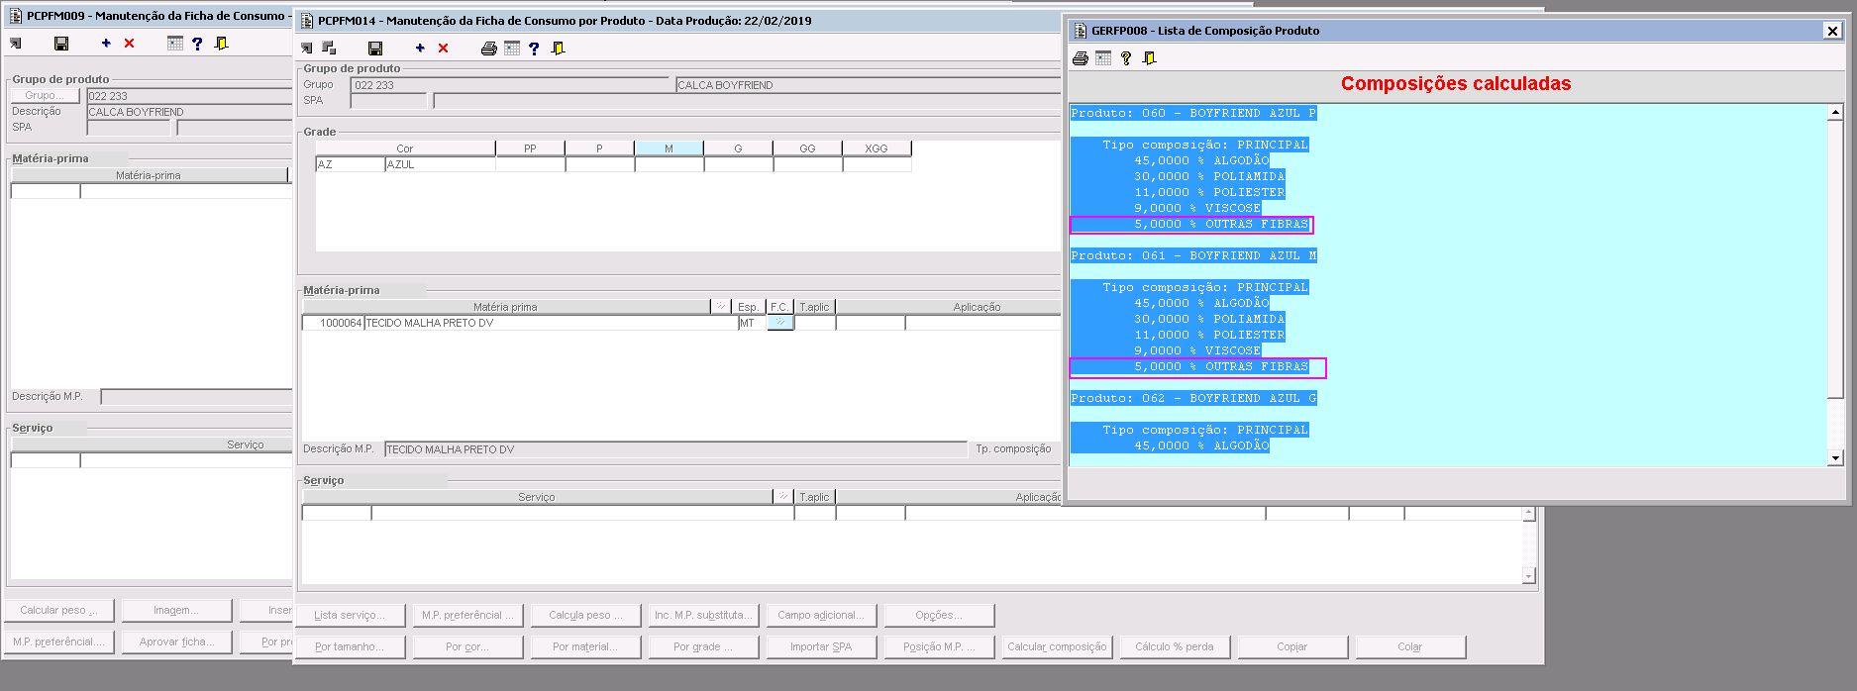Click F.C. lookup button in TECIDO MALHA row
Image resolution: width=1857 pixels, height=691 pixels.
[780, 323]
